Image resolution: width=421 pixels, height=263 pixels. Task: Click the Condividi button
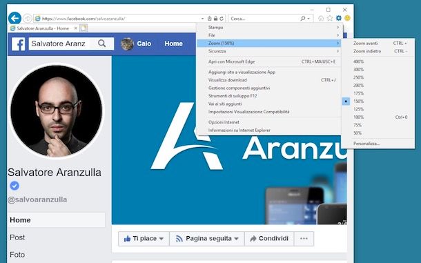click(x=269, y=239)
